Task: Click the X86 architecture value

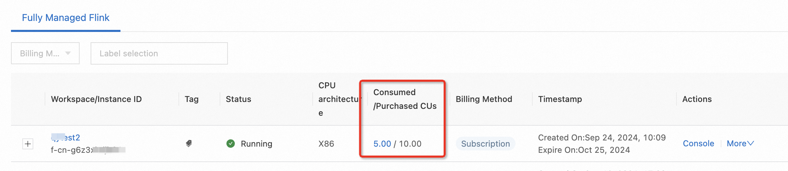Action: [x=326, y=144]
